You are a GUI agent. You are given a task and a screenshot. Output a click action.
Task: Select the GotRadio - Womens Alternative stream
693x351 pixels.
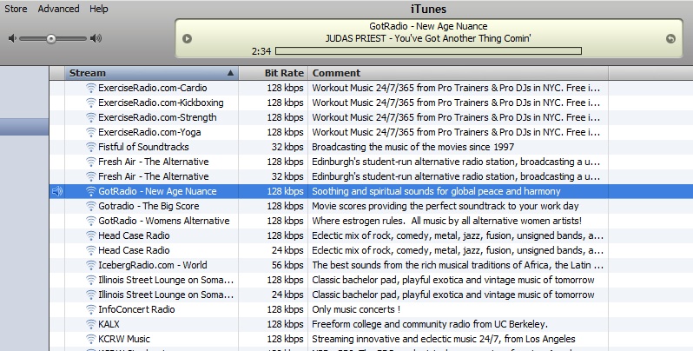(x=163, y=221)
